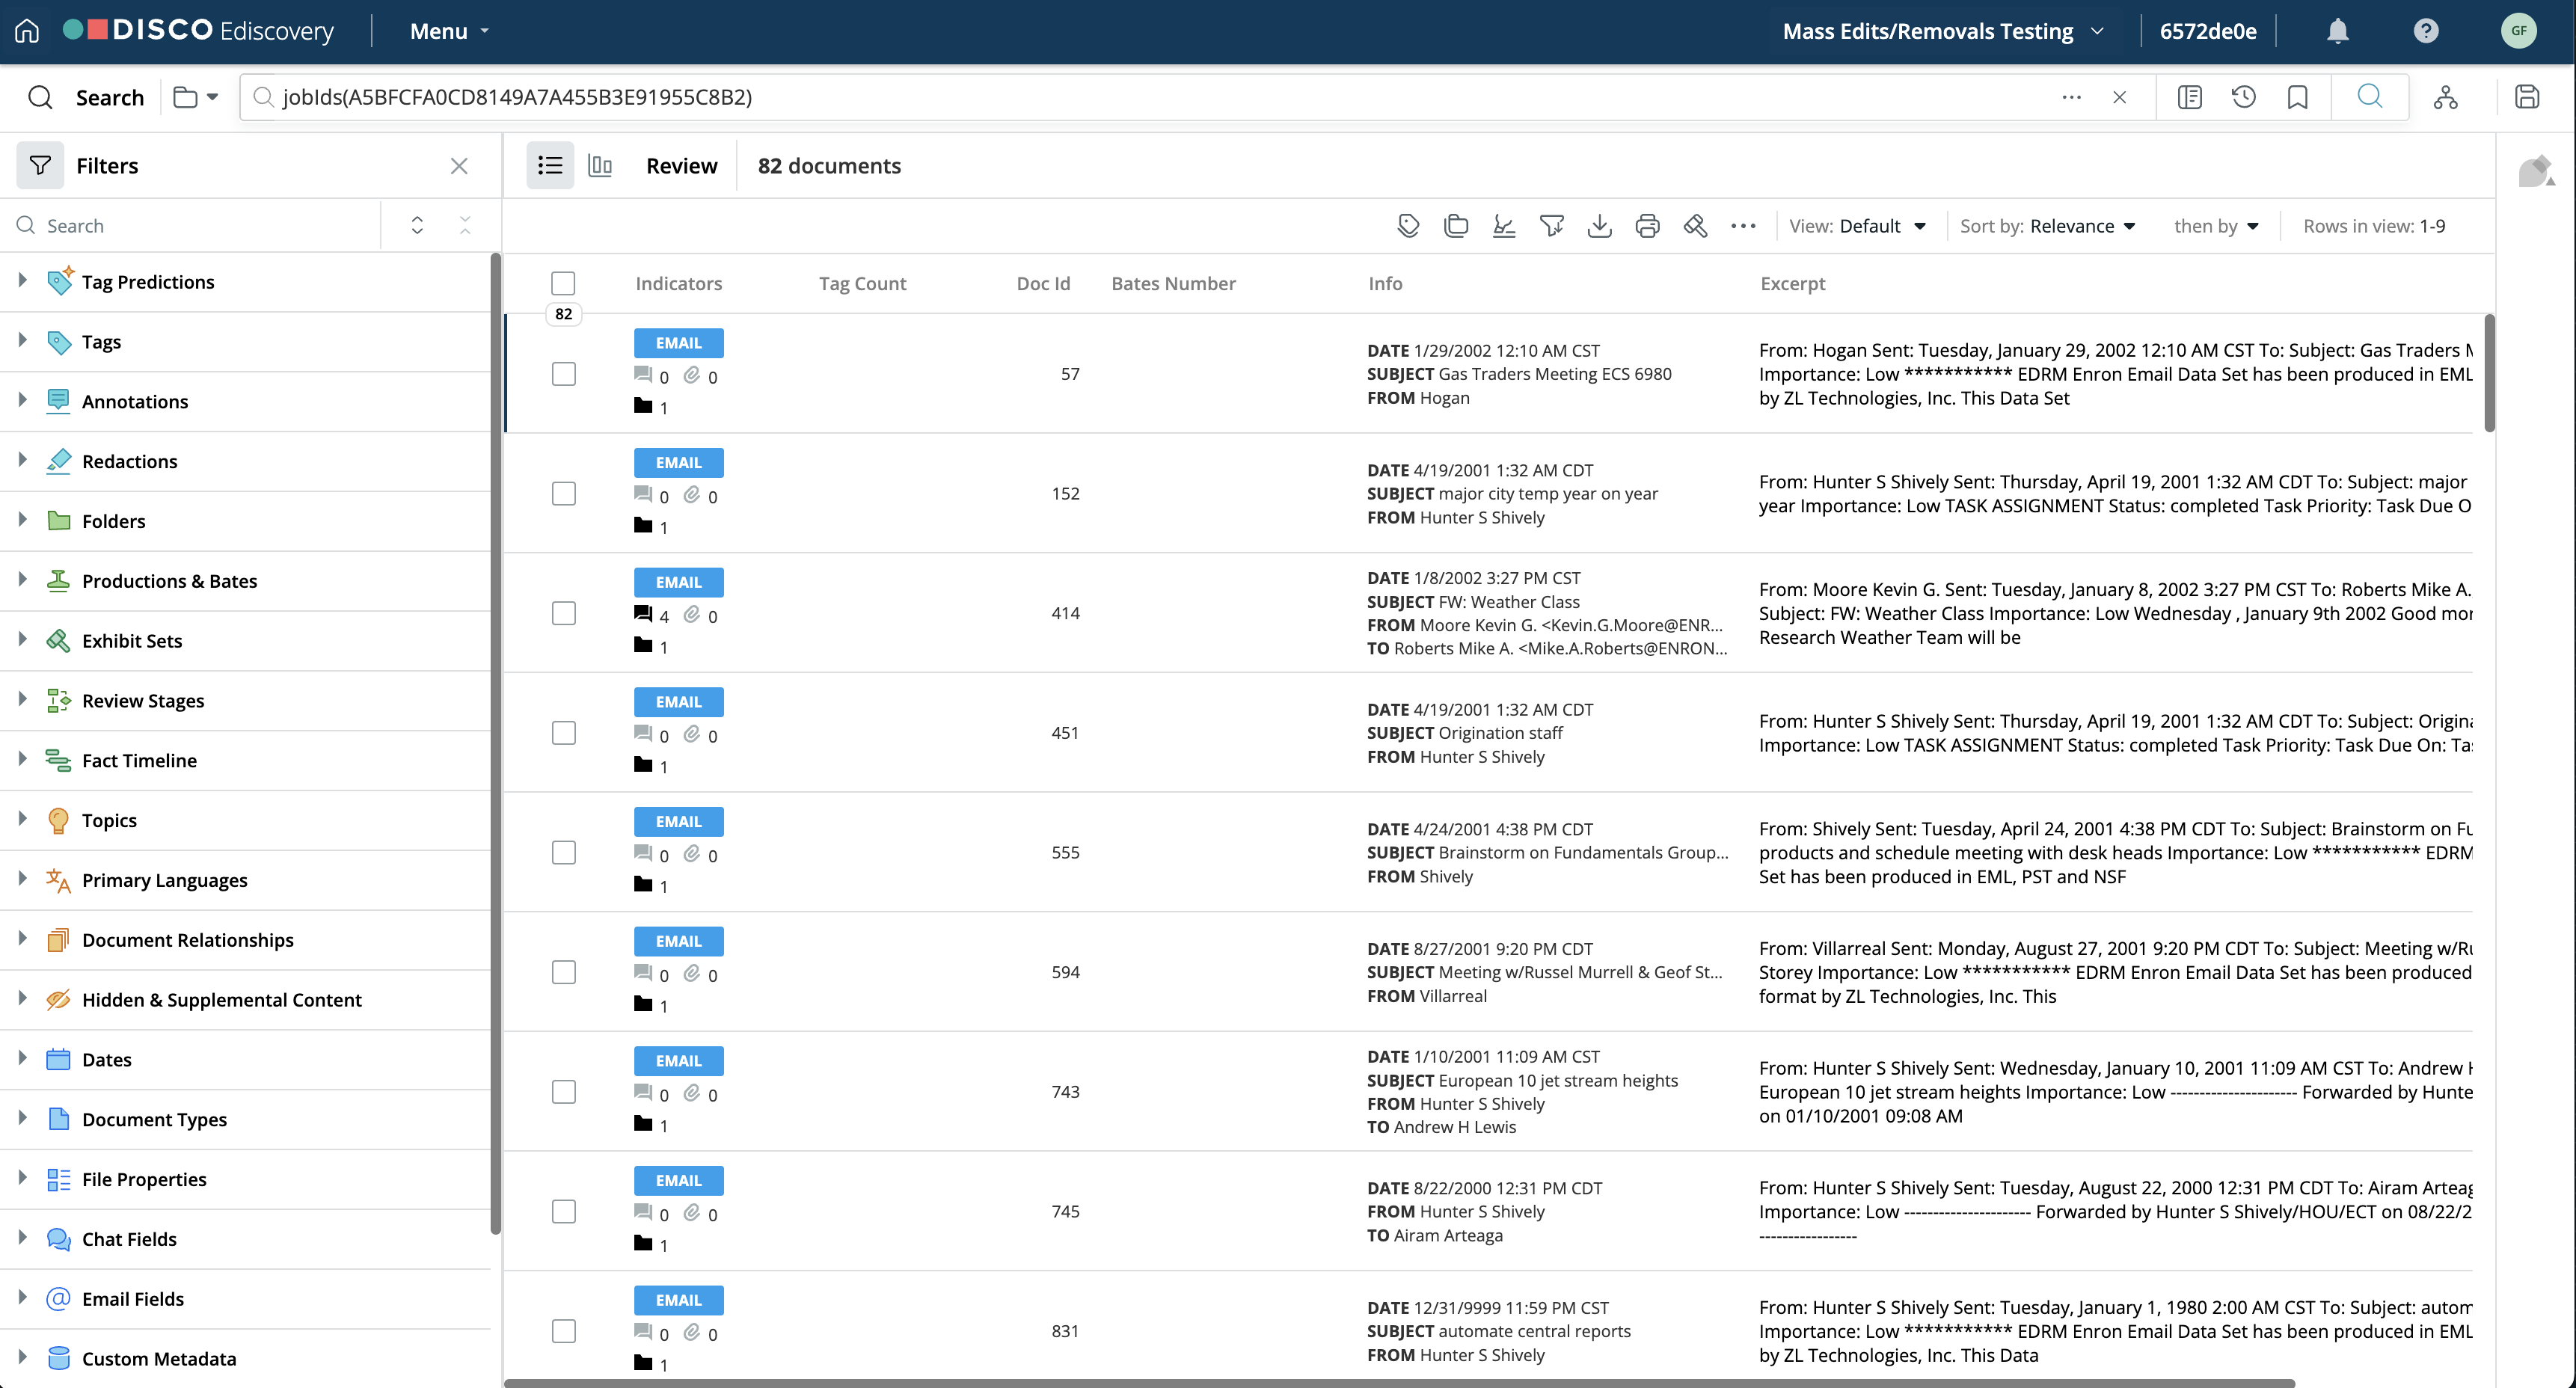Run search with blue magnifier button
2576x1388 pixels.
click(x=2369, y=97)
